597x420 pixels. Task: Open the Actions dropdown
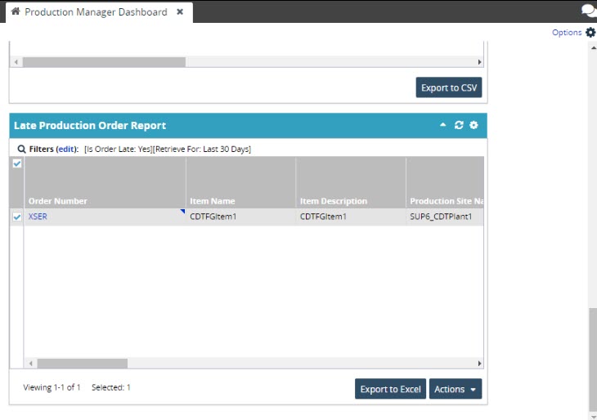click(455, 389)
